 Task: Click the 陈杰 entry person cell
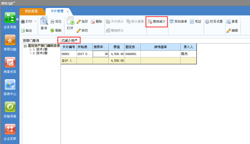point(189,54)
